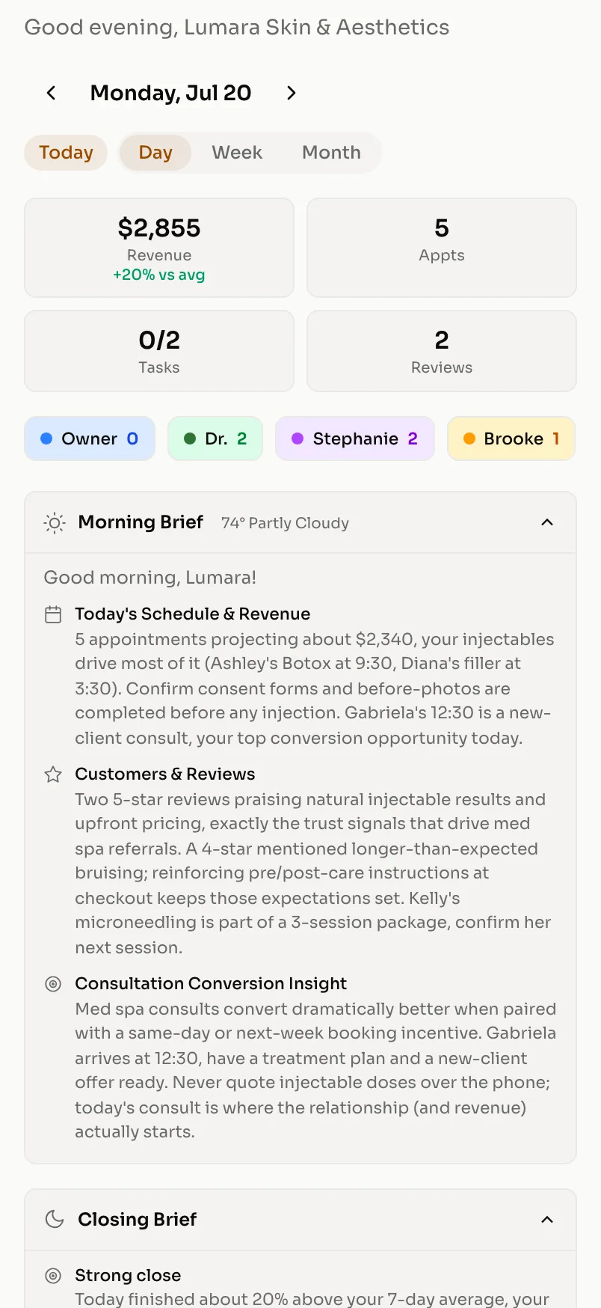Viewport: 601px width, 1308px height.
Task: Toggle the Owner staff filter chip
Action: coord(90,438)
